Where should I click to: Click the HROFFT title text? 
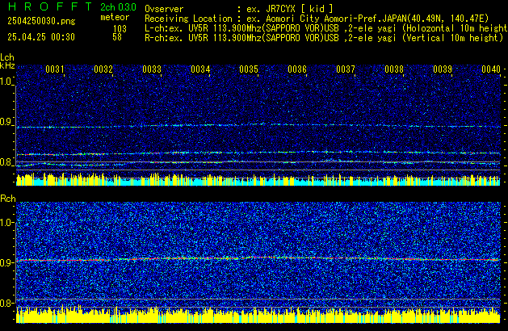tap(50, 6)
